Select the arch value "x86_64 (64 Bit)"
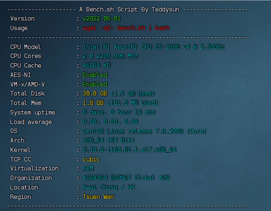The image size is (271, 211). coord(108,140)
